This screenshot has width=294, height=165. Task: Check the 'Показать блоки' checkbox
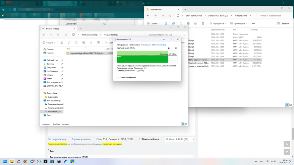(140, 139)
